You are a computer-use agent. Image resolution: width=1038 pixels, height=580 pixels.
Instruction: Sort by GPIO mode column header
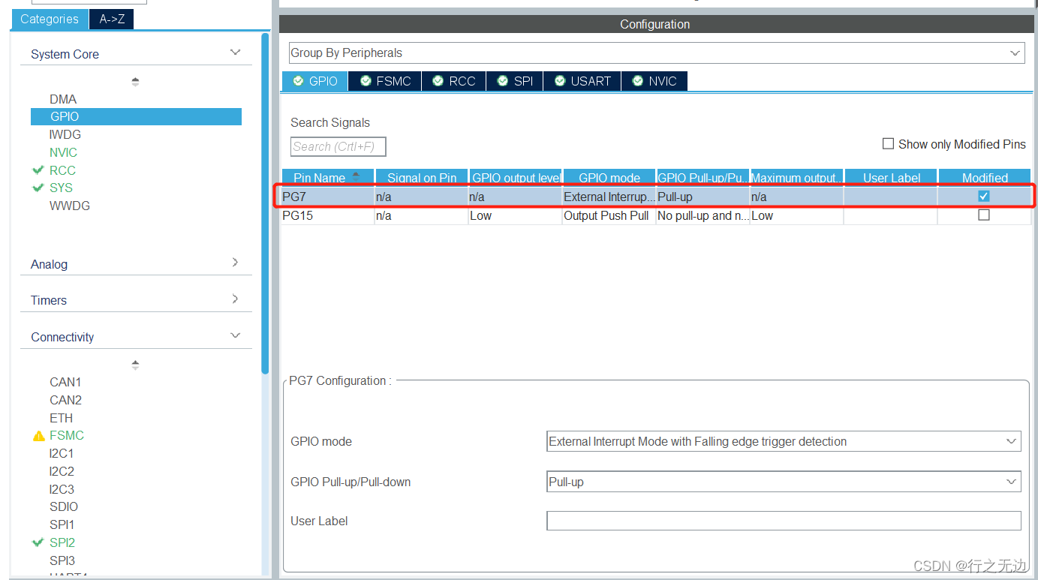609,178
